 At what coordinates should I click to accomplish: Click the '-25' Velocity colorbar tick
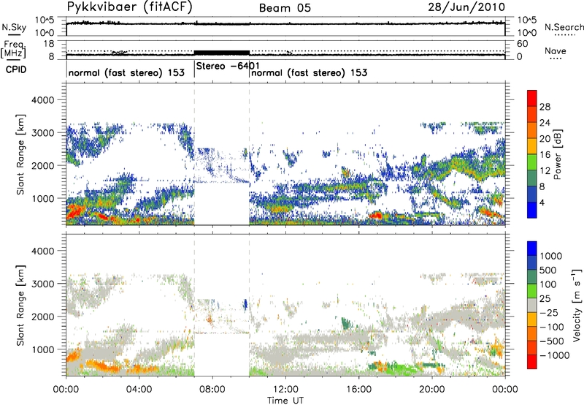[550, 312]
